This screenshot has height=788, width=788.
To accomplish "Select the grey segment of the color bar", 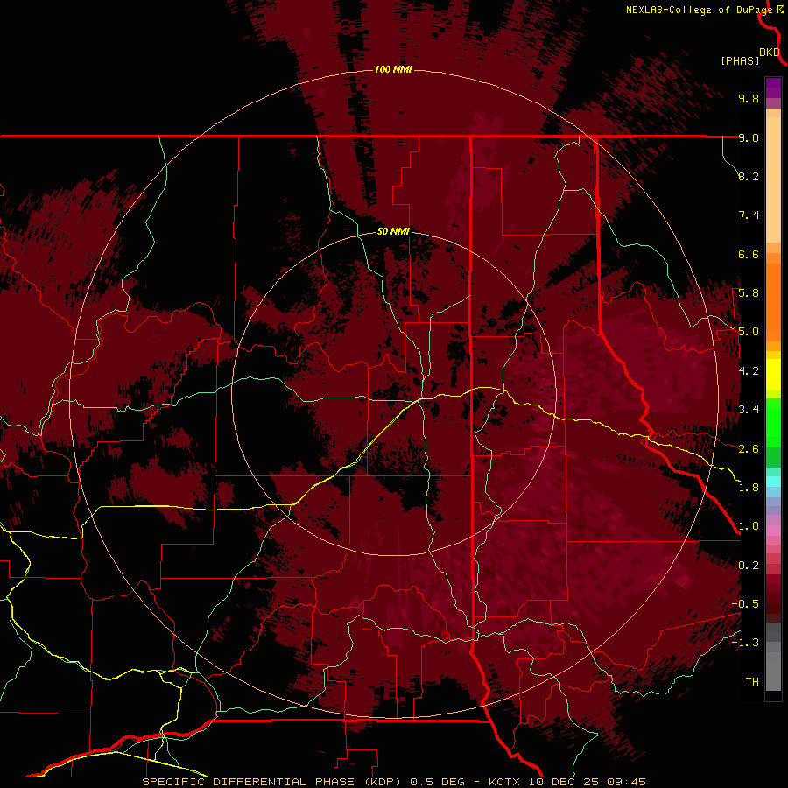I will (x=773, y=657).
